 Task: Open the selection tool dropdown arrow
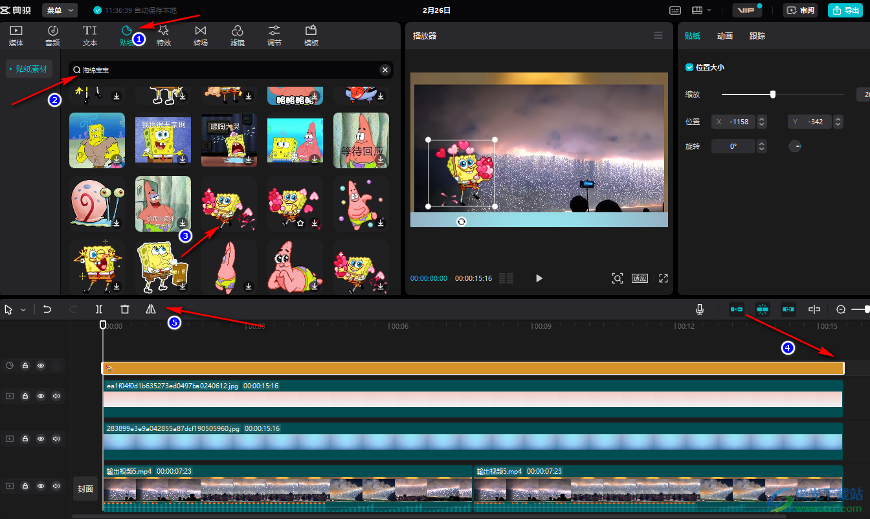23,310
